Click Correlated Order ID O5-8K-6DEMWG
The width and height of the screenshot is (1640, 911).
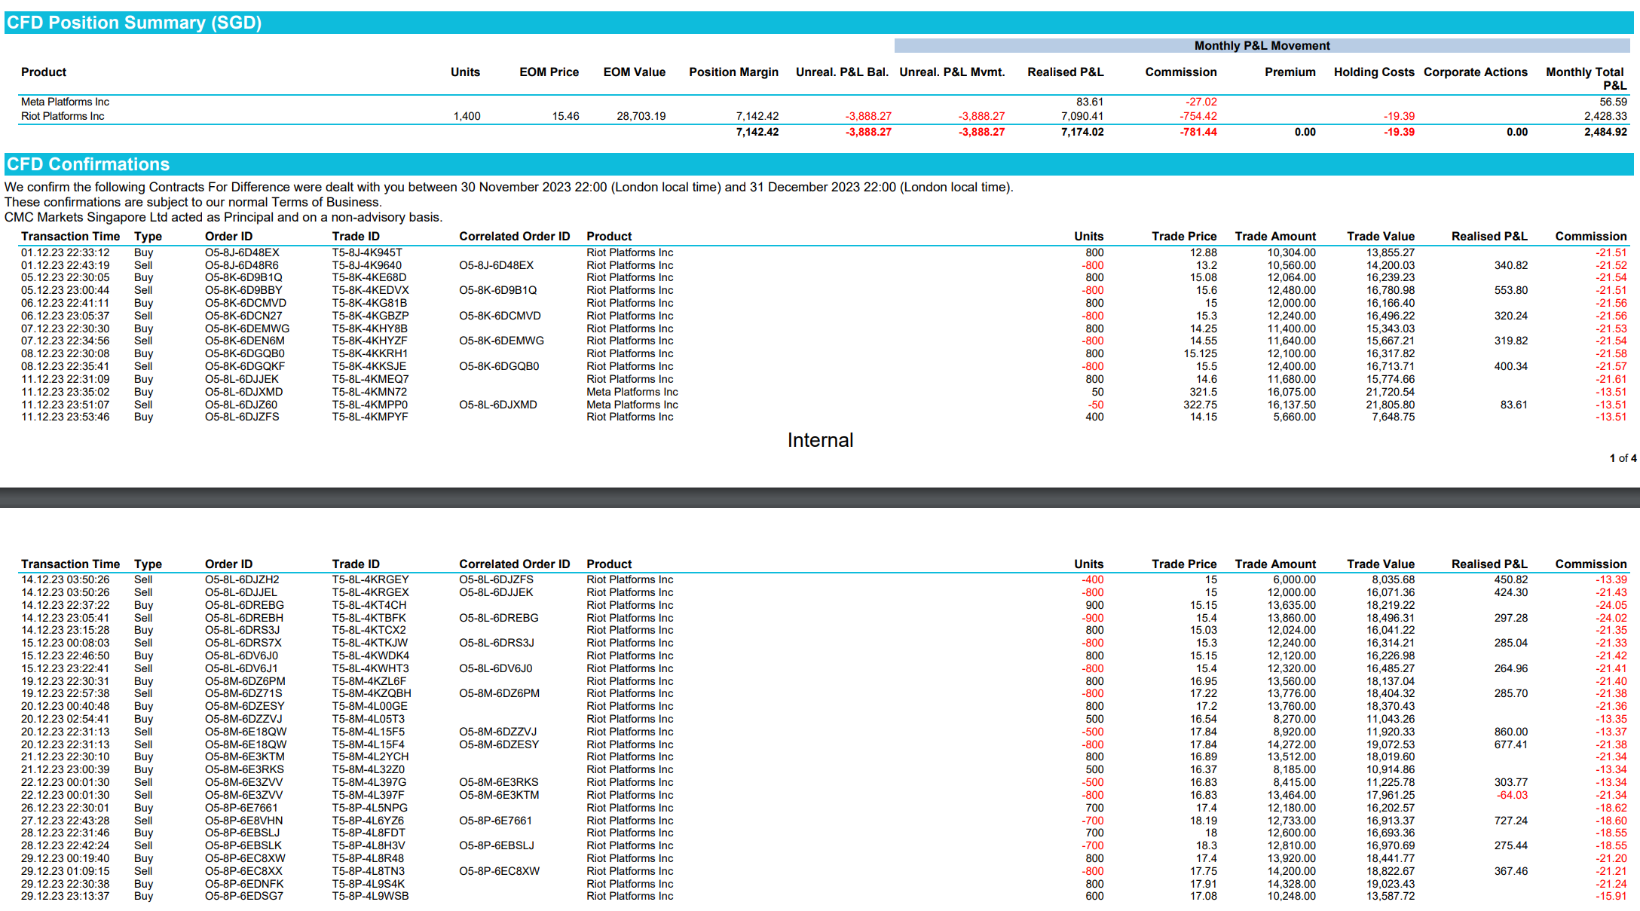pos(501,341)
